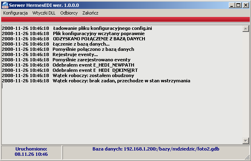The image size is (251, 161).
Task: Click the log scrollbar down arrow
Action: [x=245, y=141]
